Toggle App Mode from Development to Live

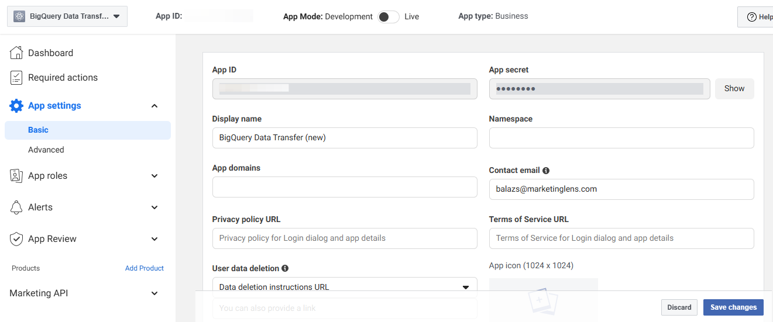[388, 17]
